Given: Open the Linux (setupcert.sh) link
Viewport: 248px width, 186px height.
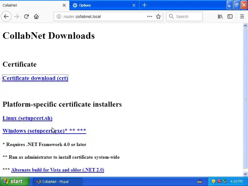Looking at the screenshot, I should [x=27, y=118].
